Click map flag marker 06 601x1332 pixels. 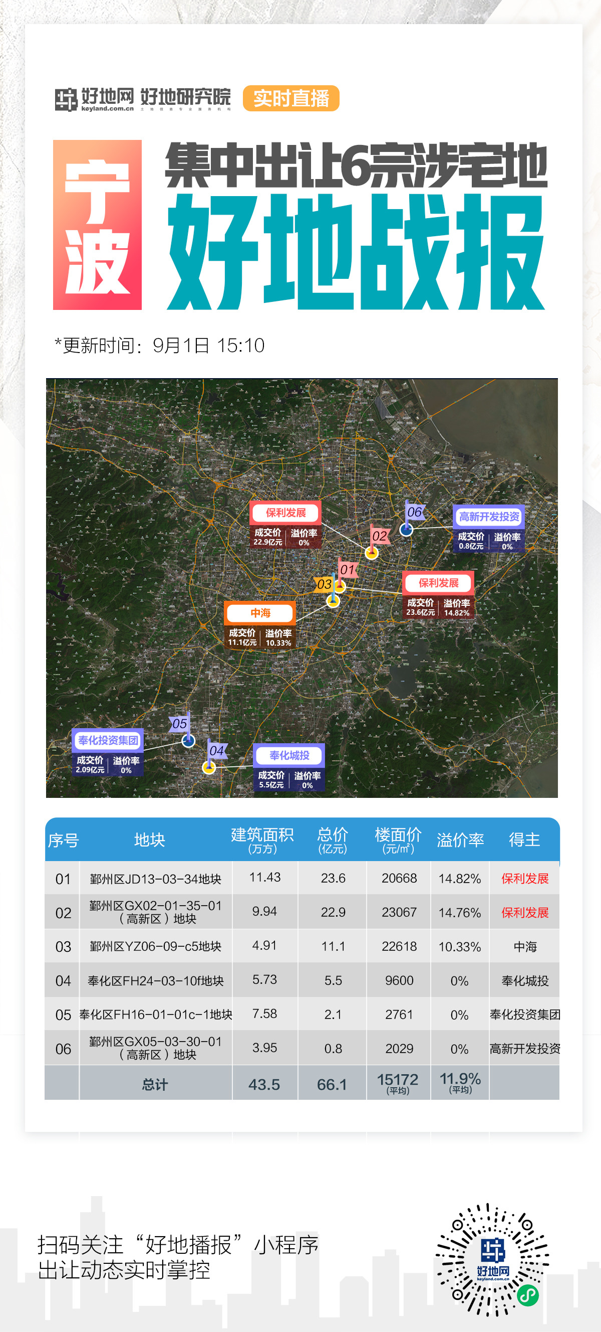point(414,513)
